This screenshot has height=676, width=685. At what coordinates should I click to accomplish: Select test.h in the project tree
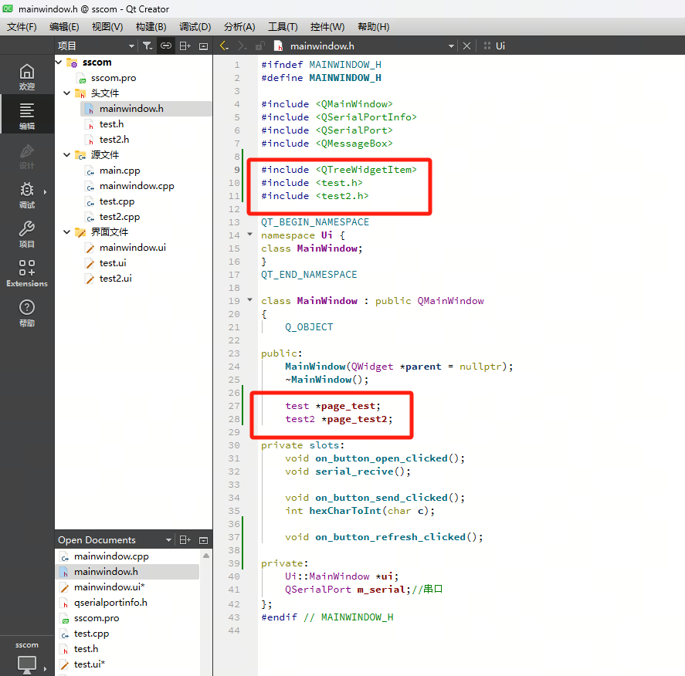(111, 124)
